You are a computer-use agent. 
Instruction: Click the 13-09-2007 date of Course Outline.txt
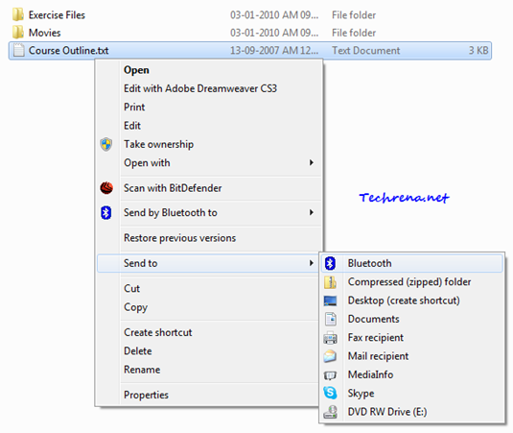[274, 51]
